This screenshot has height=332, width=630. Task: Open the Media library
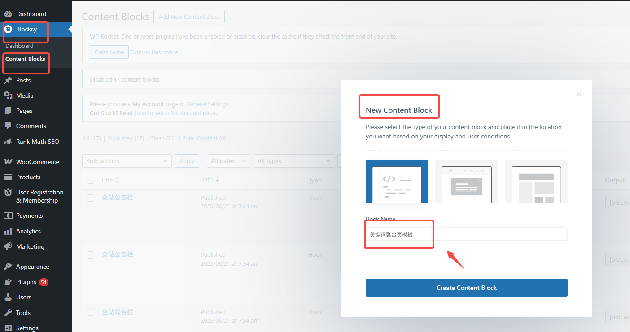pos(25,95)
